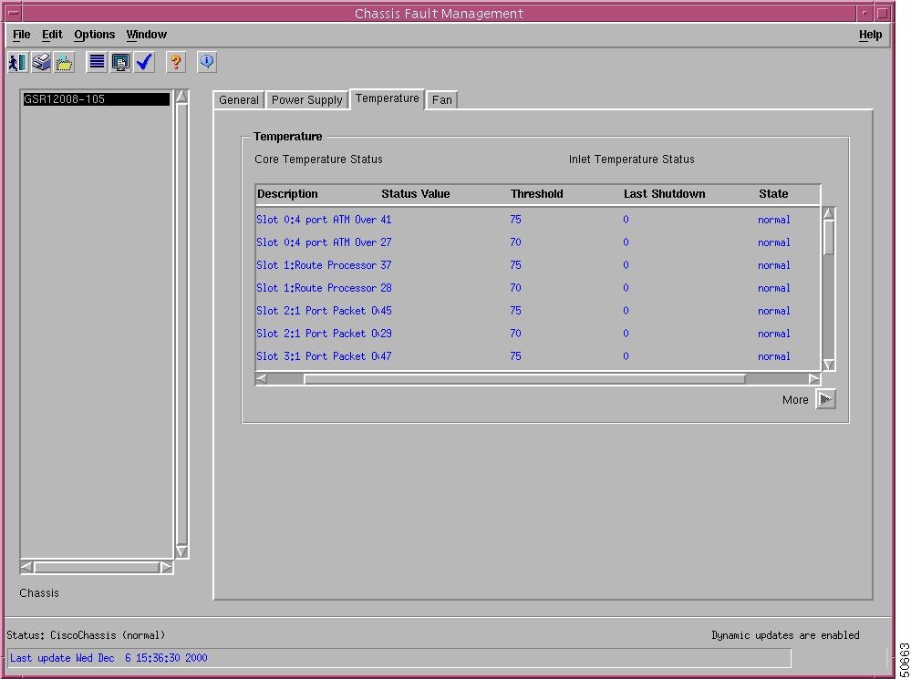Click the temperature table vertical scrollbar thumb
911x679 pixels.
click(829, 238)
